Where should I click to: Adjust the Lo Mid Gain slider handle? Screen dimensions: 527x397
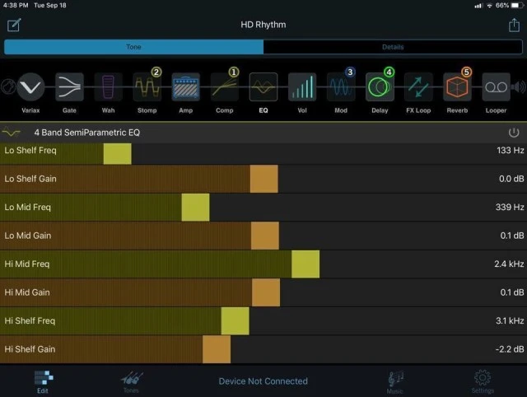tap(265, 236)
